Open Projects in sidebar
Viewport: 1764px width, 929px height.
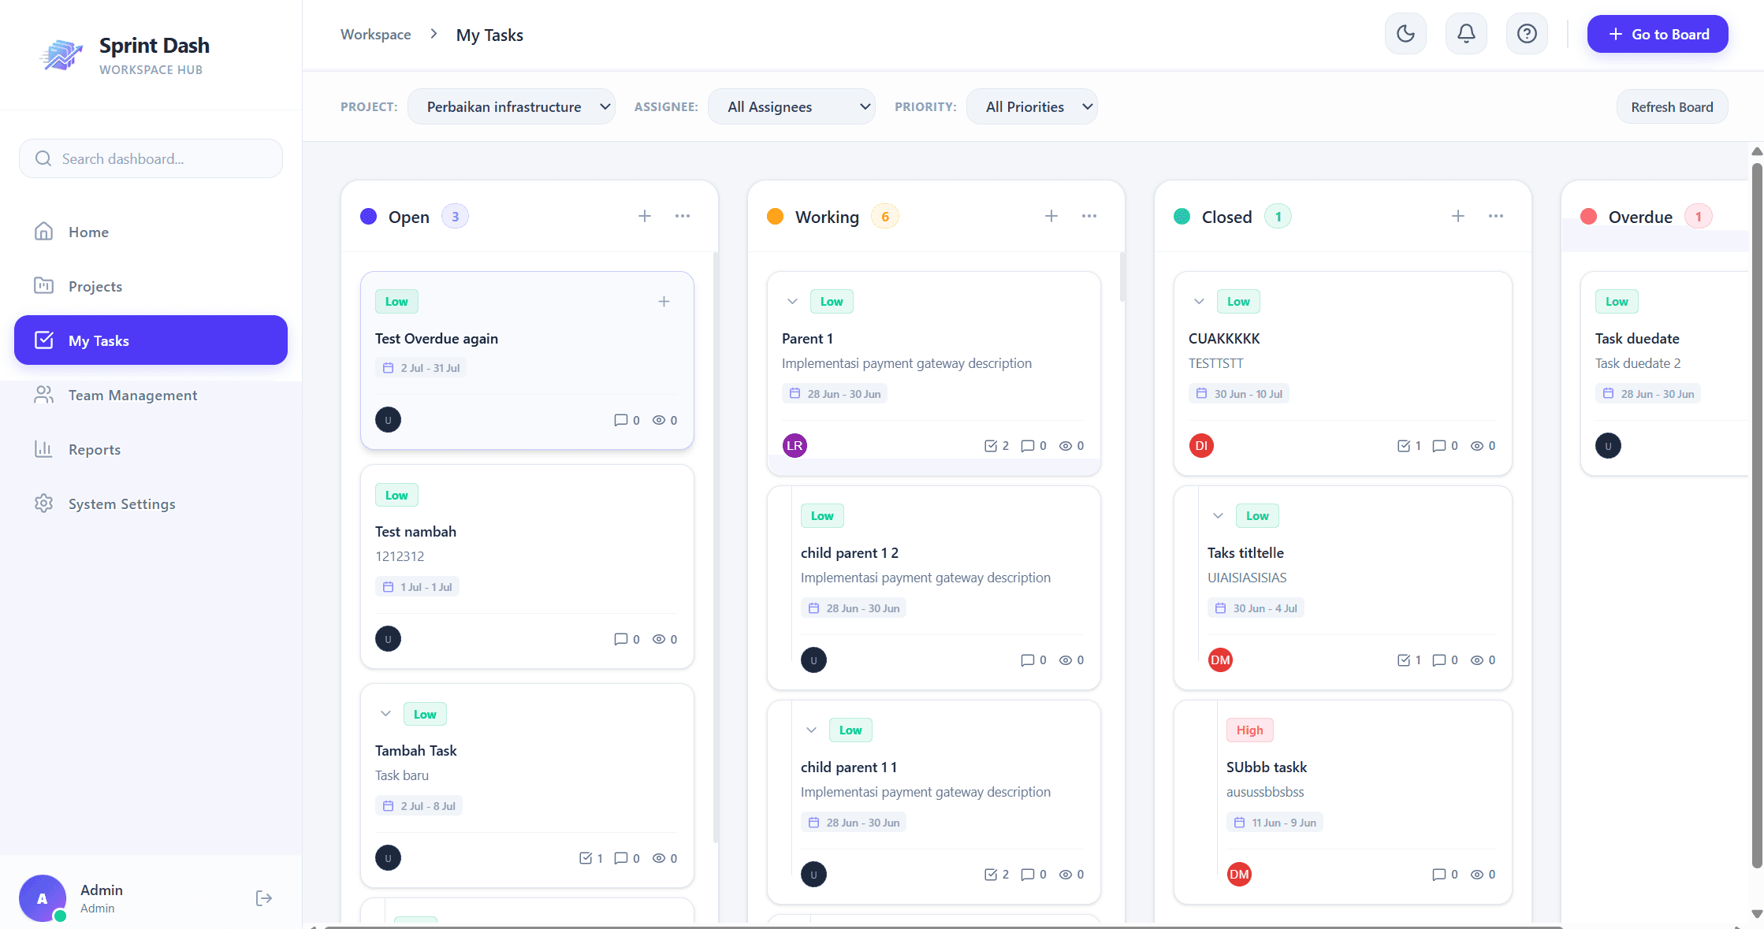point(151,286)
